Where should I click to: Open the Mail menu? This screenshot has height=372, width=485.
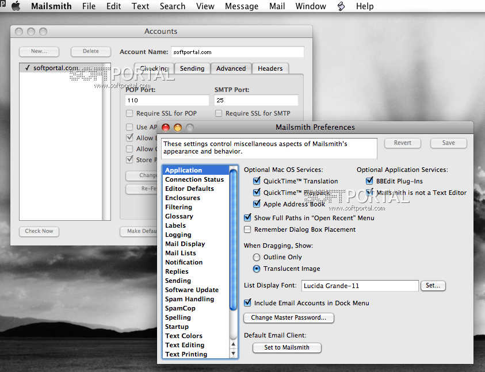pos(277,6)
